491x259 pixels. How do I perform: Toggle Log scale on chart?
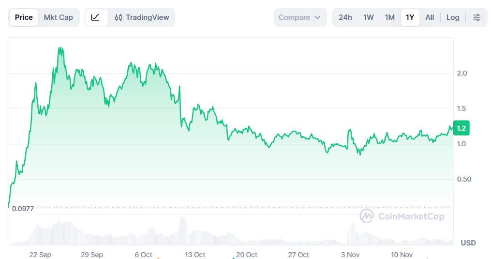point(453,17)
